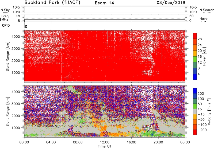The height and width of the screenshot is (148, 214).
Task: Click the red bottom of velocity colorbar
Action: pyautogui.click(x=195, y=132)
